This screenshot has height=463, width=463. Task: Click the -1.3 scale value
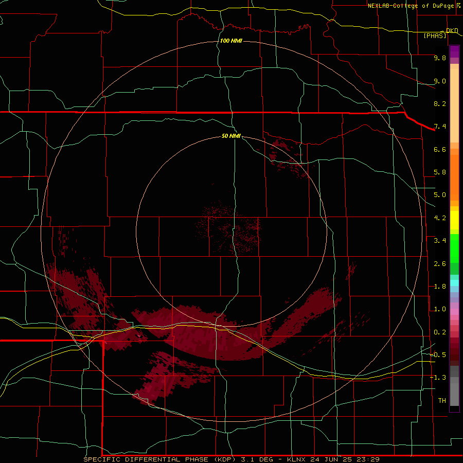pyautogui.click(x=438, y=378)
